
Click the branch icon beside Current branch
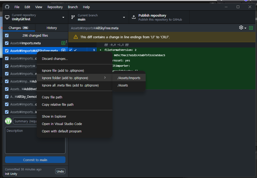[x=73, y=17]
